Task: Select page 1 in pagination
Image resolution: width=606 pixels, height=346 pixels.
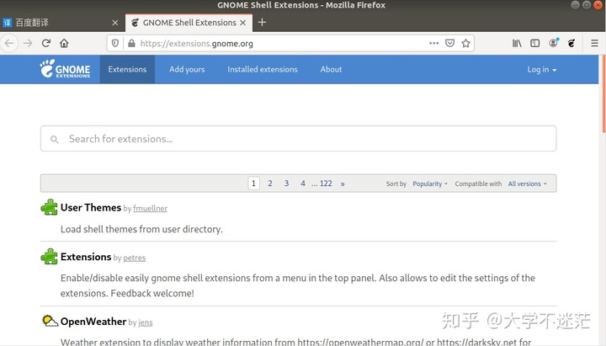Action: (x=253, y=184)
